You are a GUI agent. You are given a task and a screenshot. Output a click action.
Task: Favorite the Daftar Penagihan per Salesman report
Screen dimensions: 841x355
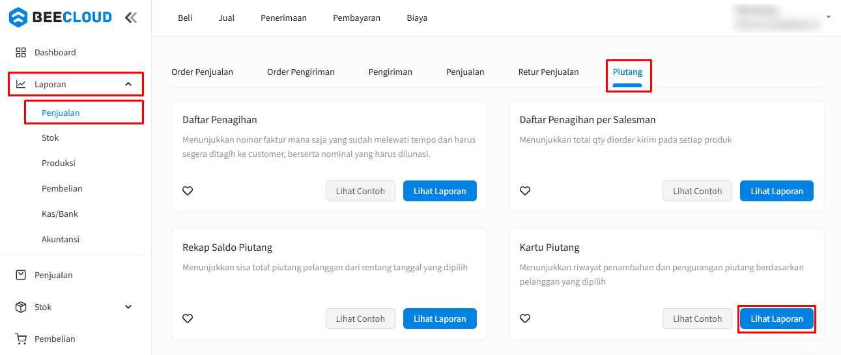pyautogui.click(x=525, y=191)
